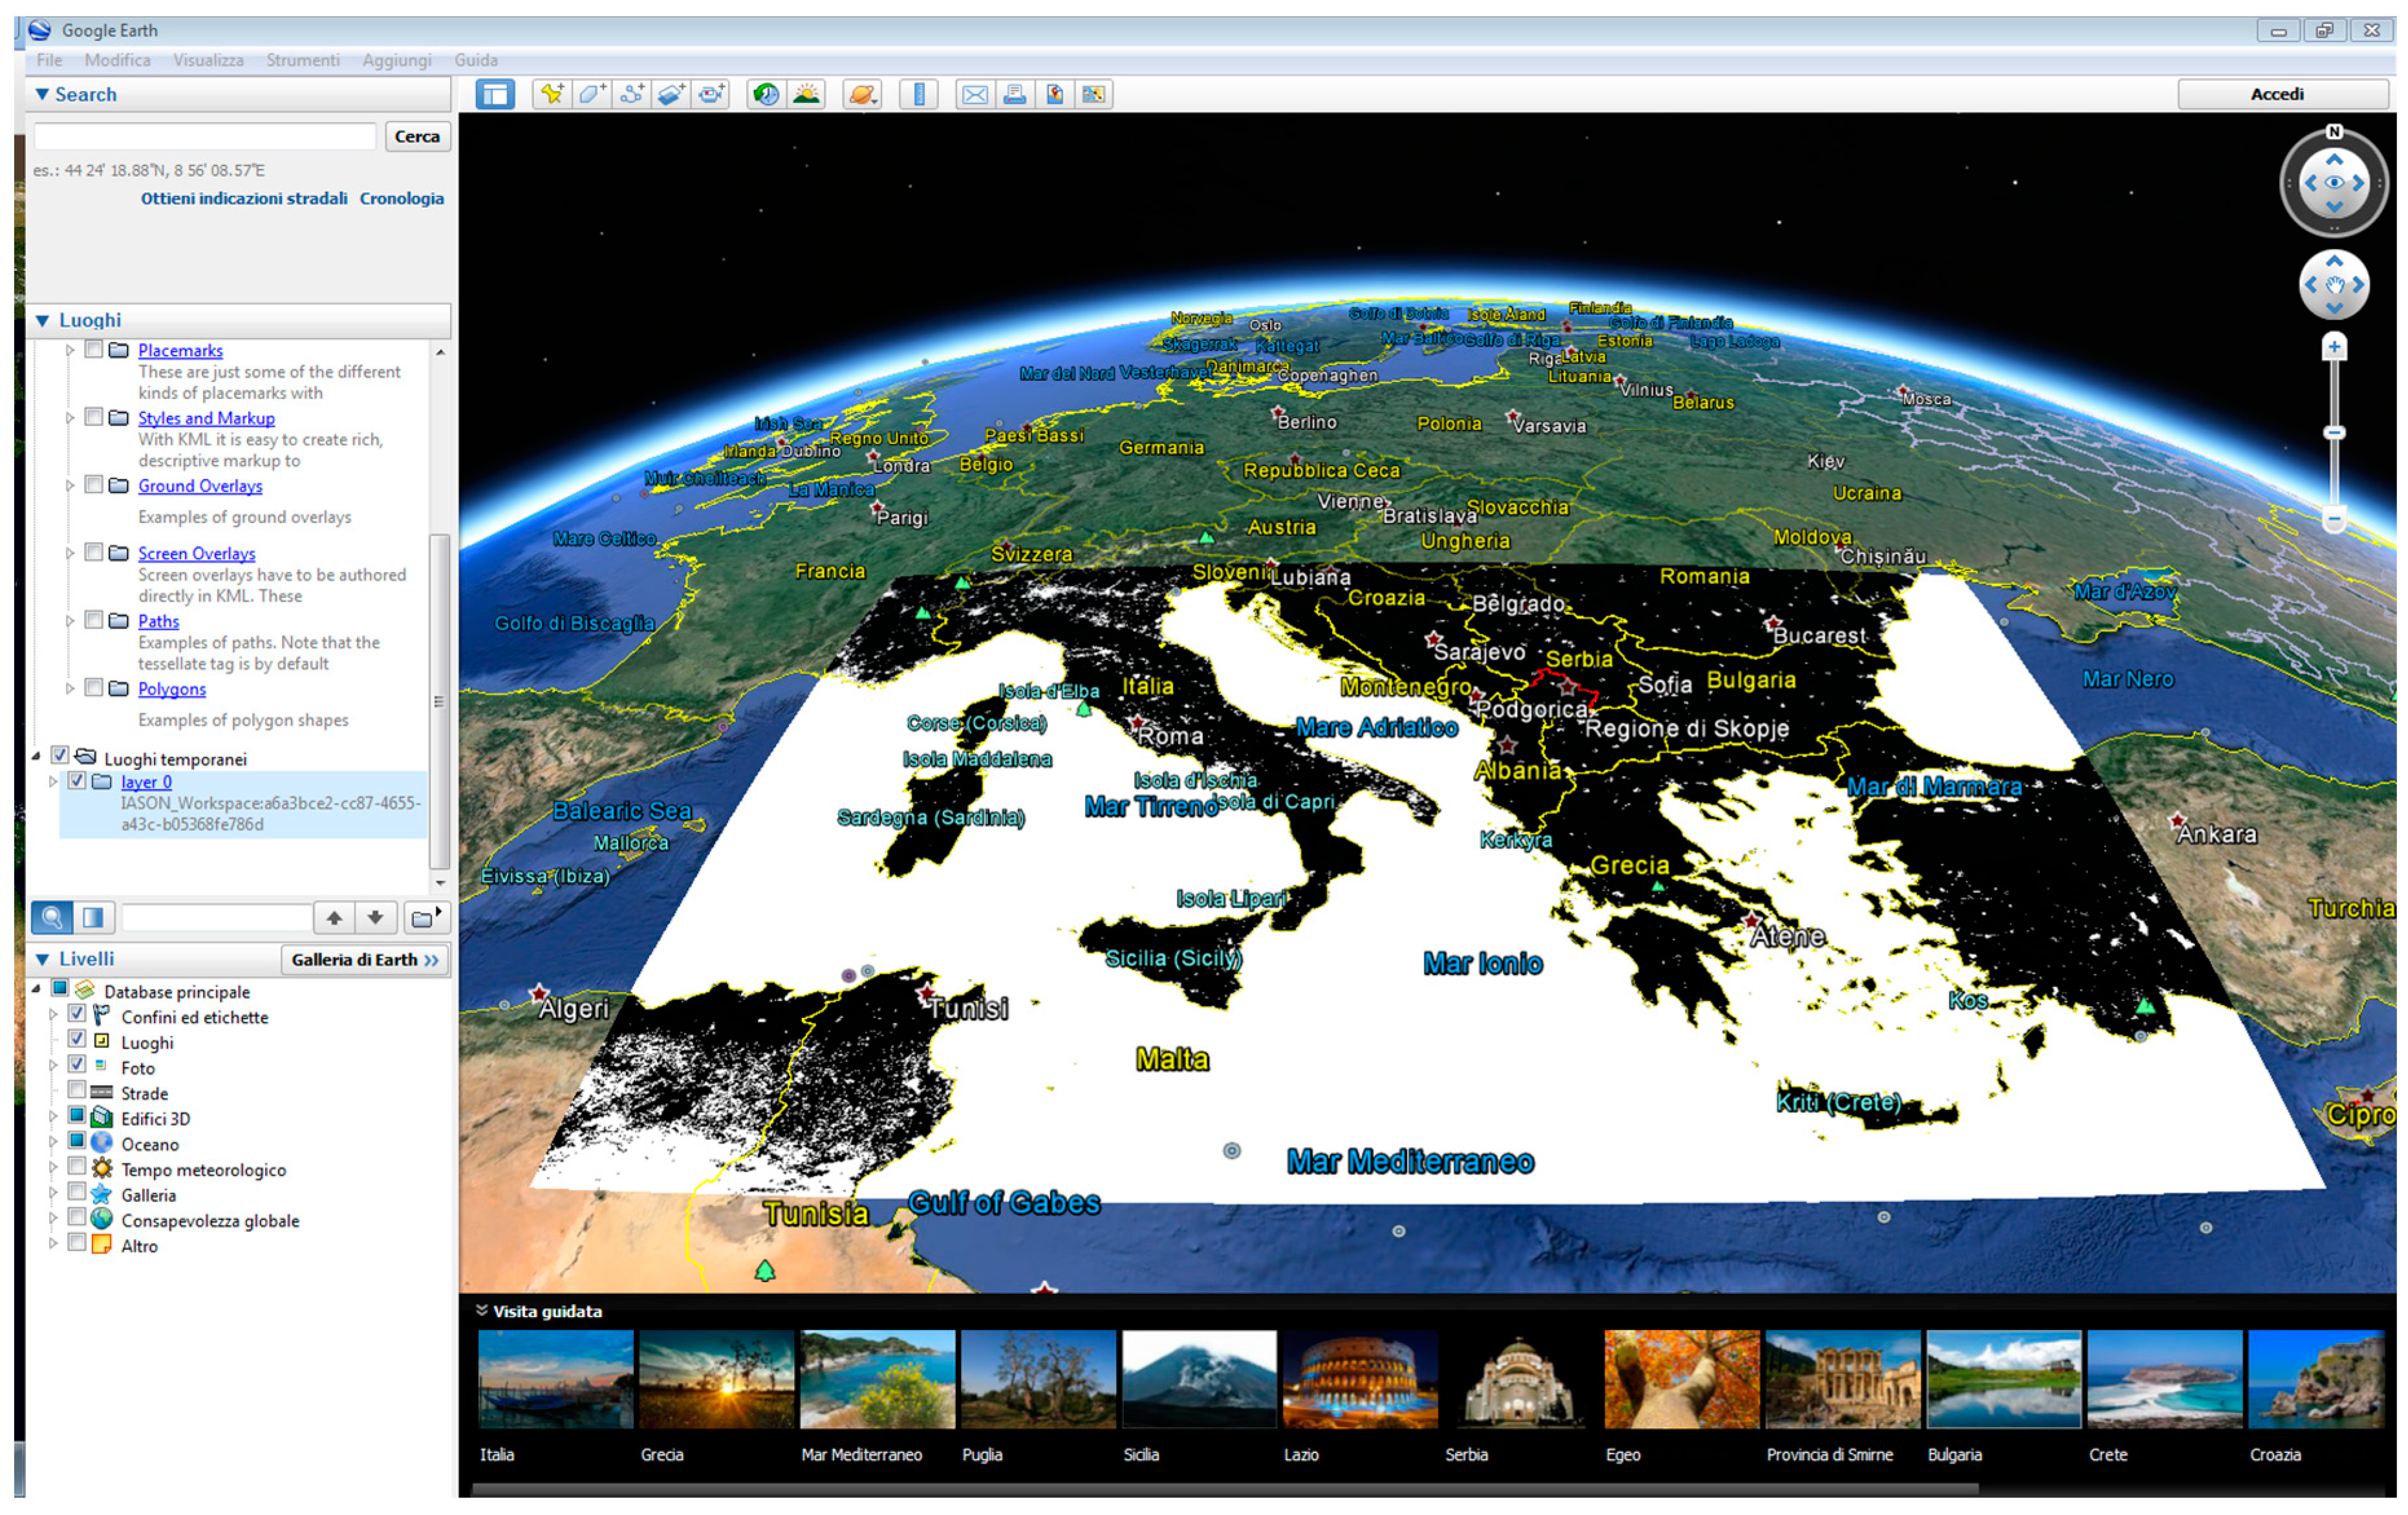2408x1515 pixels.
Task: Select the Ruler measurement tool
Action: point(918,94)
